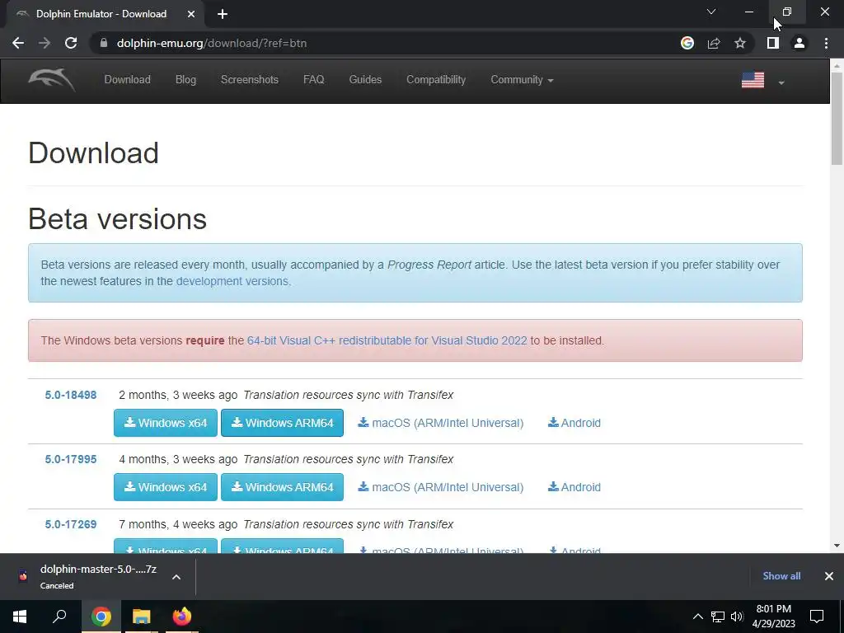This screenshot has width=844, height=633.
Task: Click the volume tray icon
Action: [x=737, y=617]
